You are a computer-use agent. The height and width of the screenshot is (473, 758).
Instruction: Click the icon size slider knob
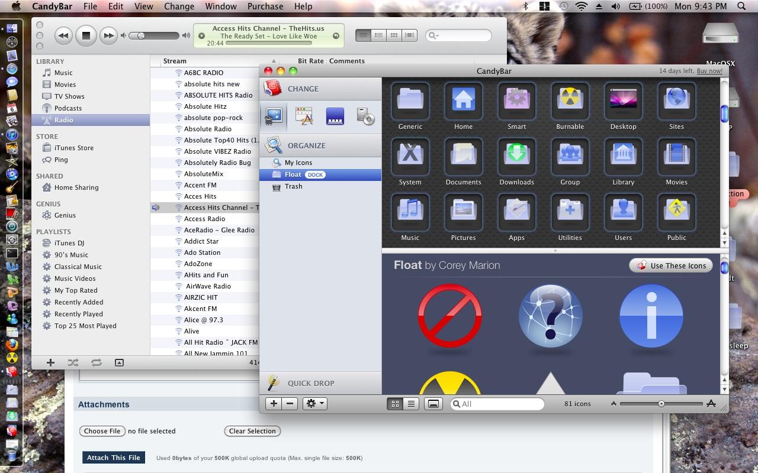tap(661, 404)
